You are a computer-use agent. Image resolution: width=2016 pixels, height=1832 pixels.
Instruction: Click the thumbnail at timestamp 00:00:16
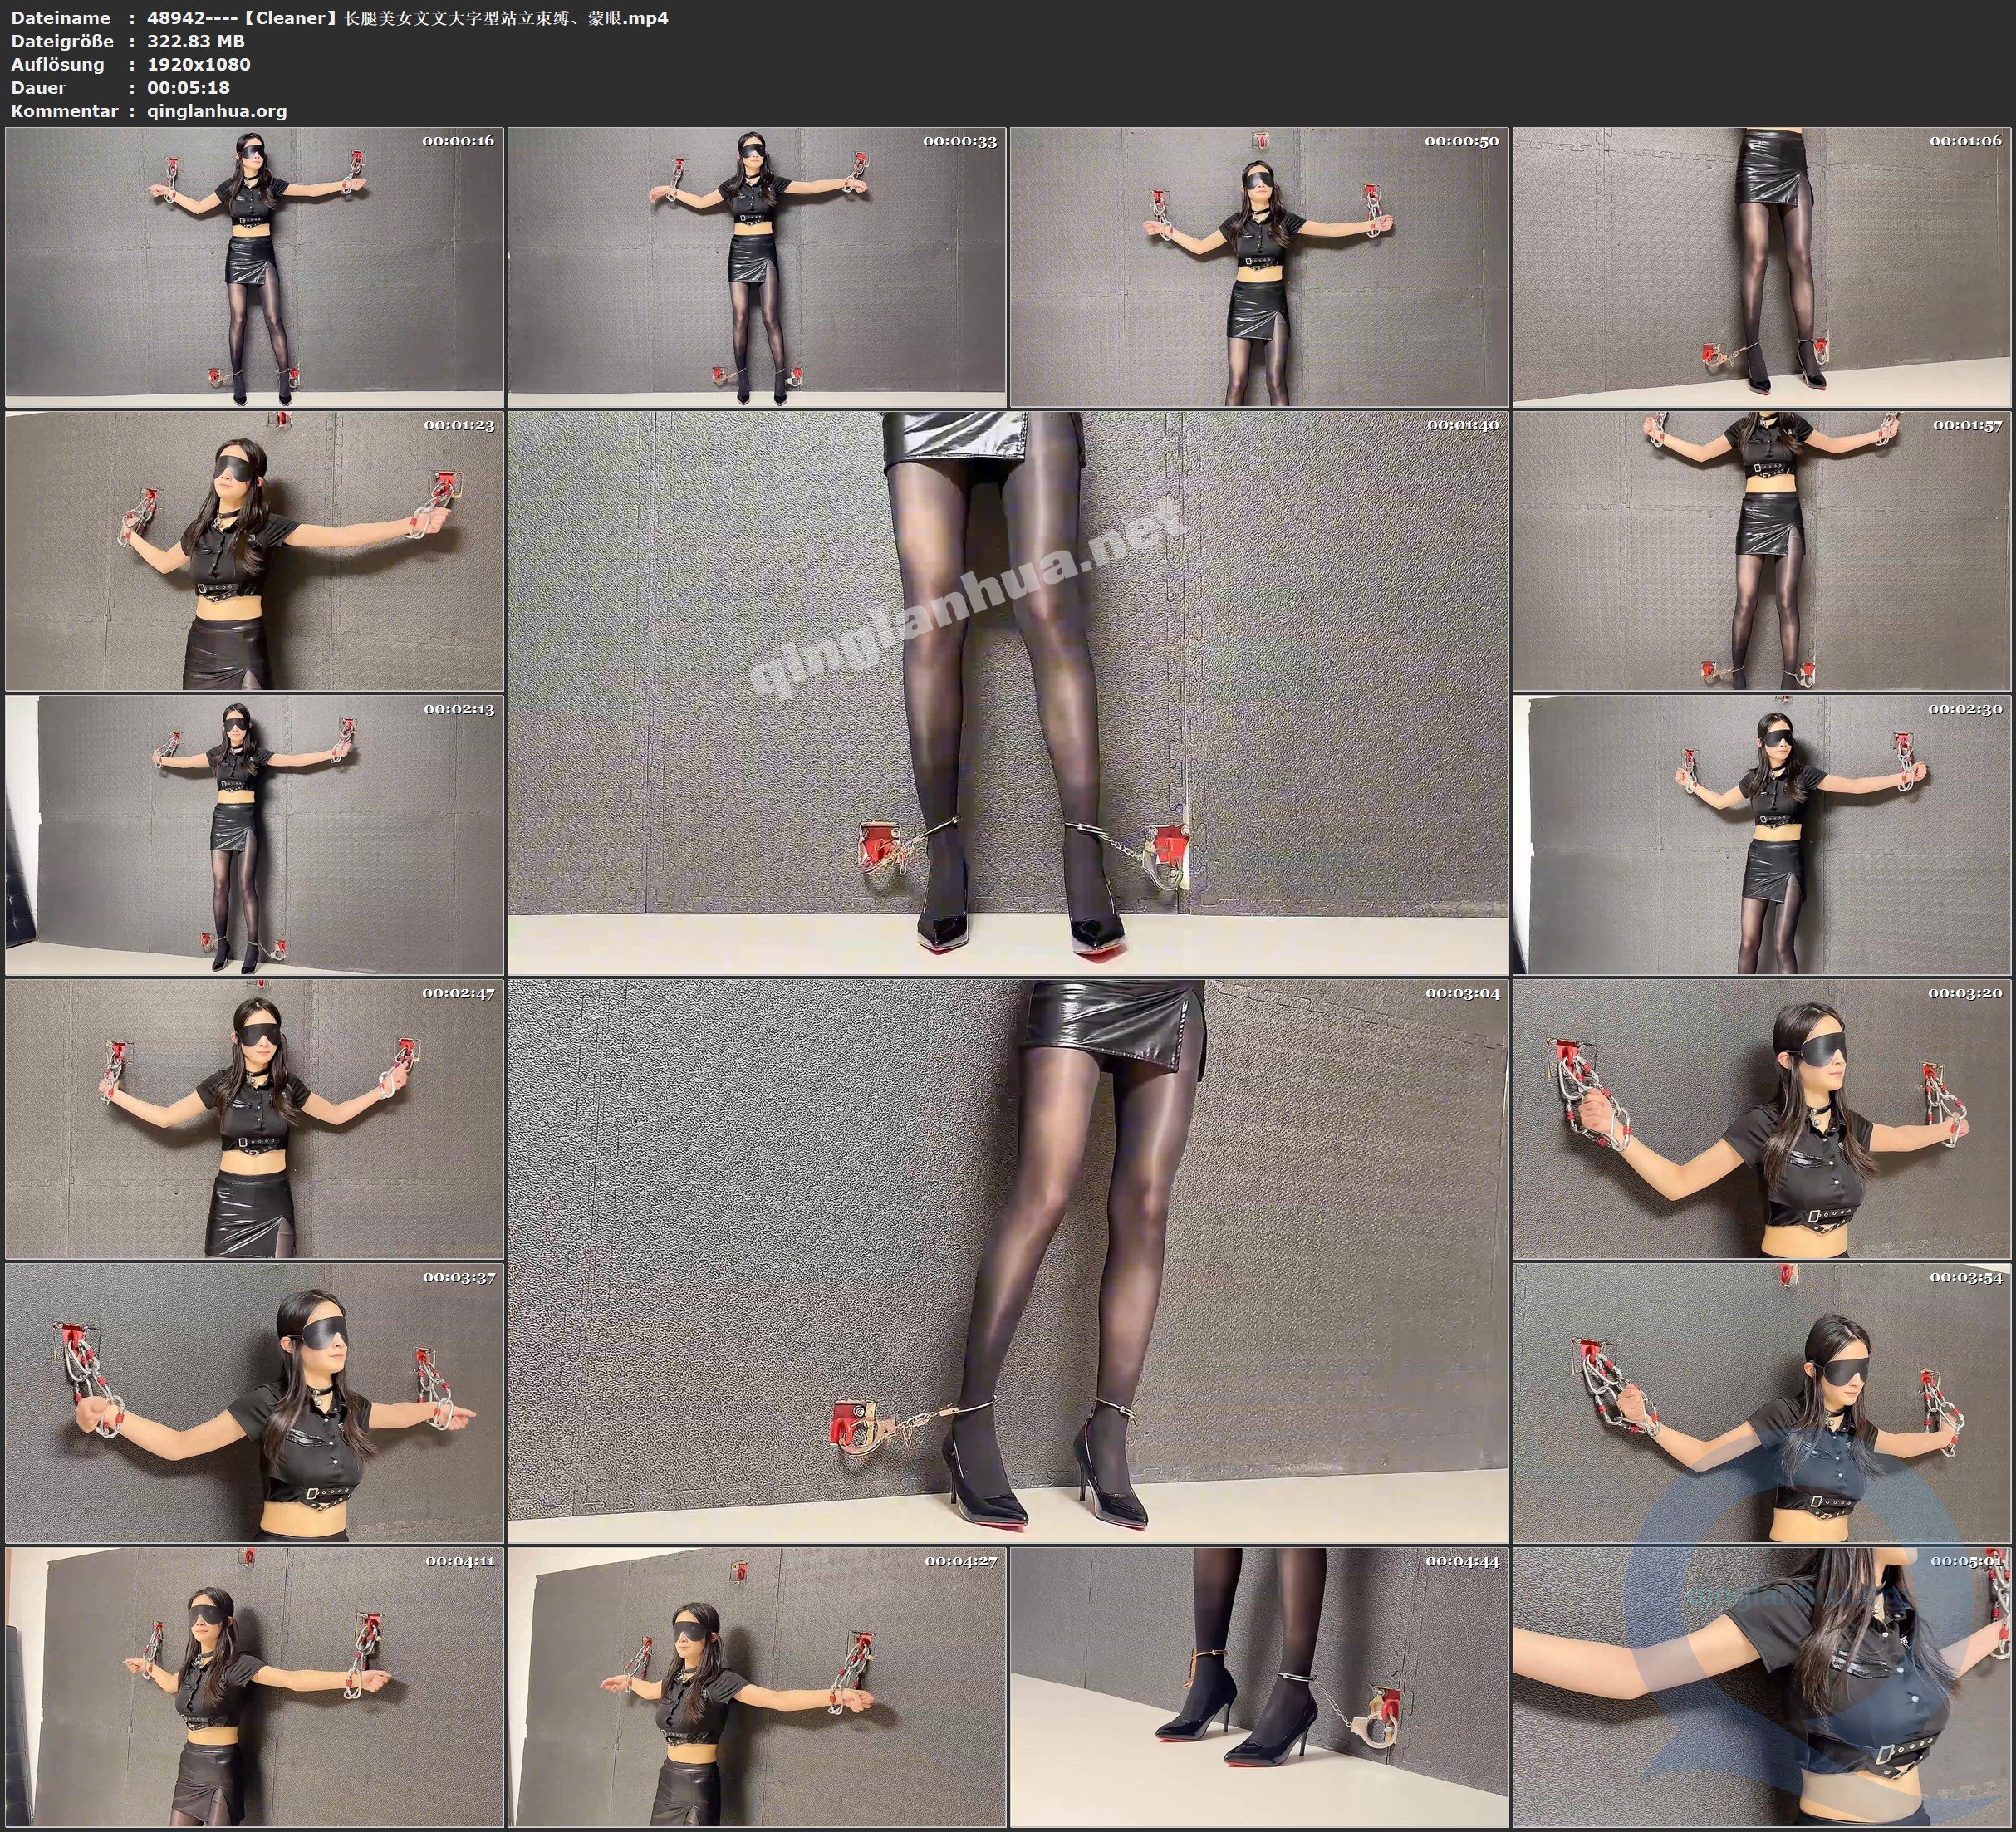click(x=254, y=267)
